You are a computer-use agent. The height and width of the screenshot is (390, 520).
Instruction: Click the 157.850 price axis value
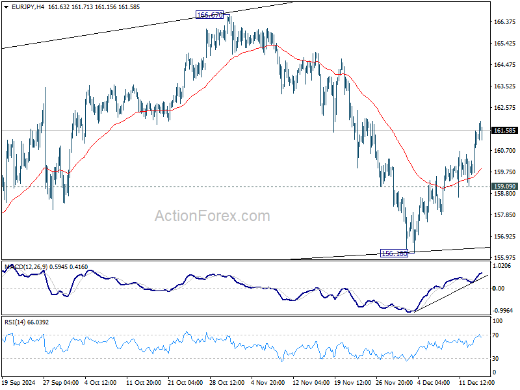505,215
